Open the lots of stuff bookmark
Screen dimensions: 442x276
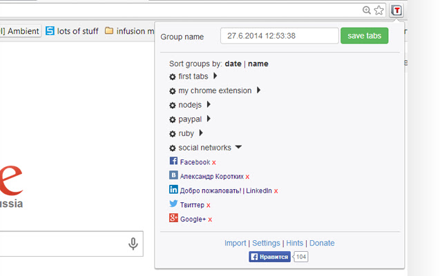72,31
